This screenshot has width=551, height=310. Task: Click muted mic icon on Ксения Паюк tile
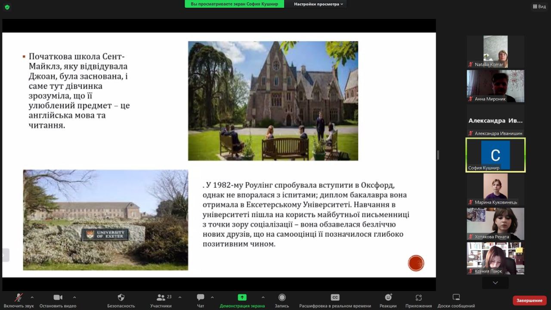coord(471,271)
